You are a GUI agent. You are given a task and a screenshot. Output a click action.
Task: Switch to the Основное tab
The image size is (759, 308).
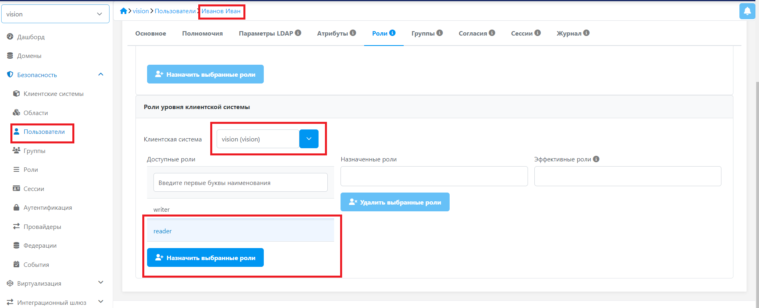(151, 34)
